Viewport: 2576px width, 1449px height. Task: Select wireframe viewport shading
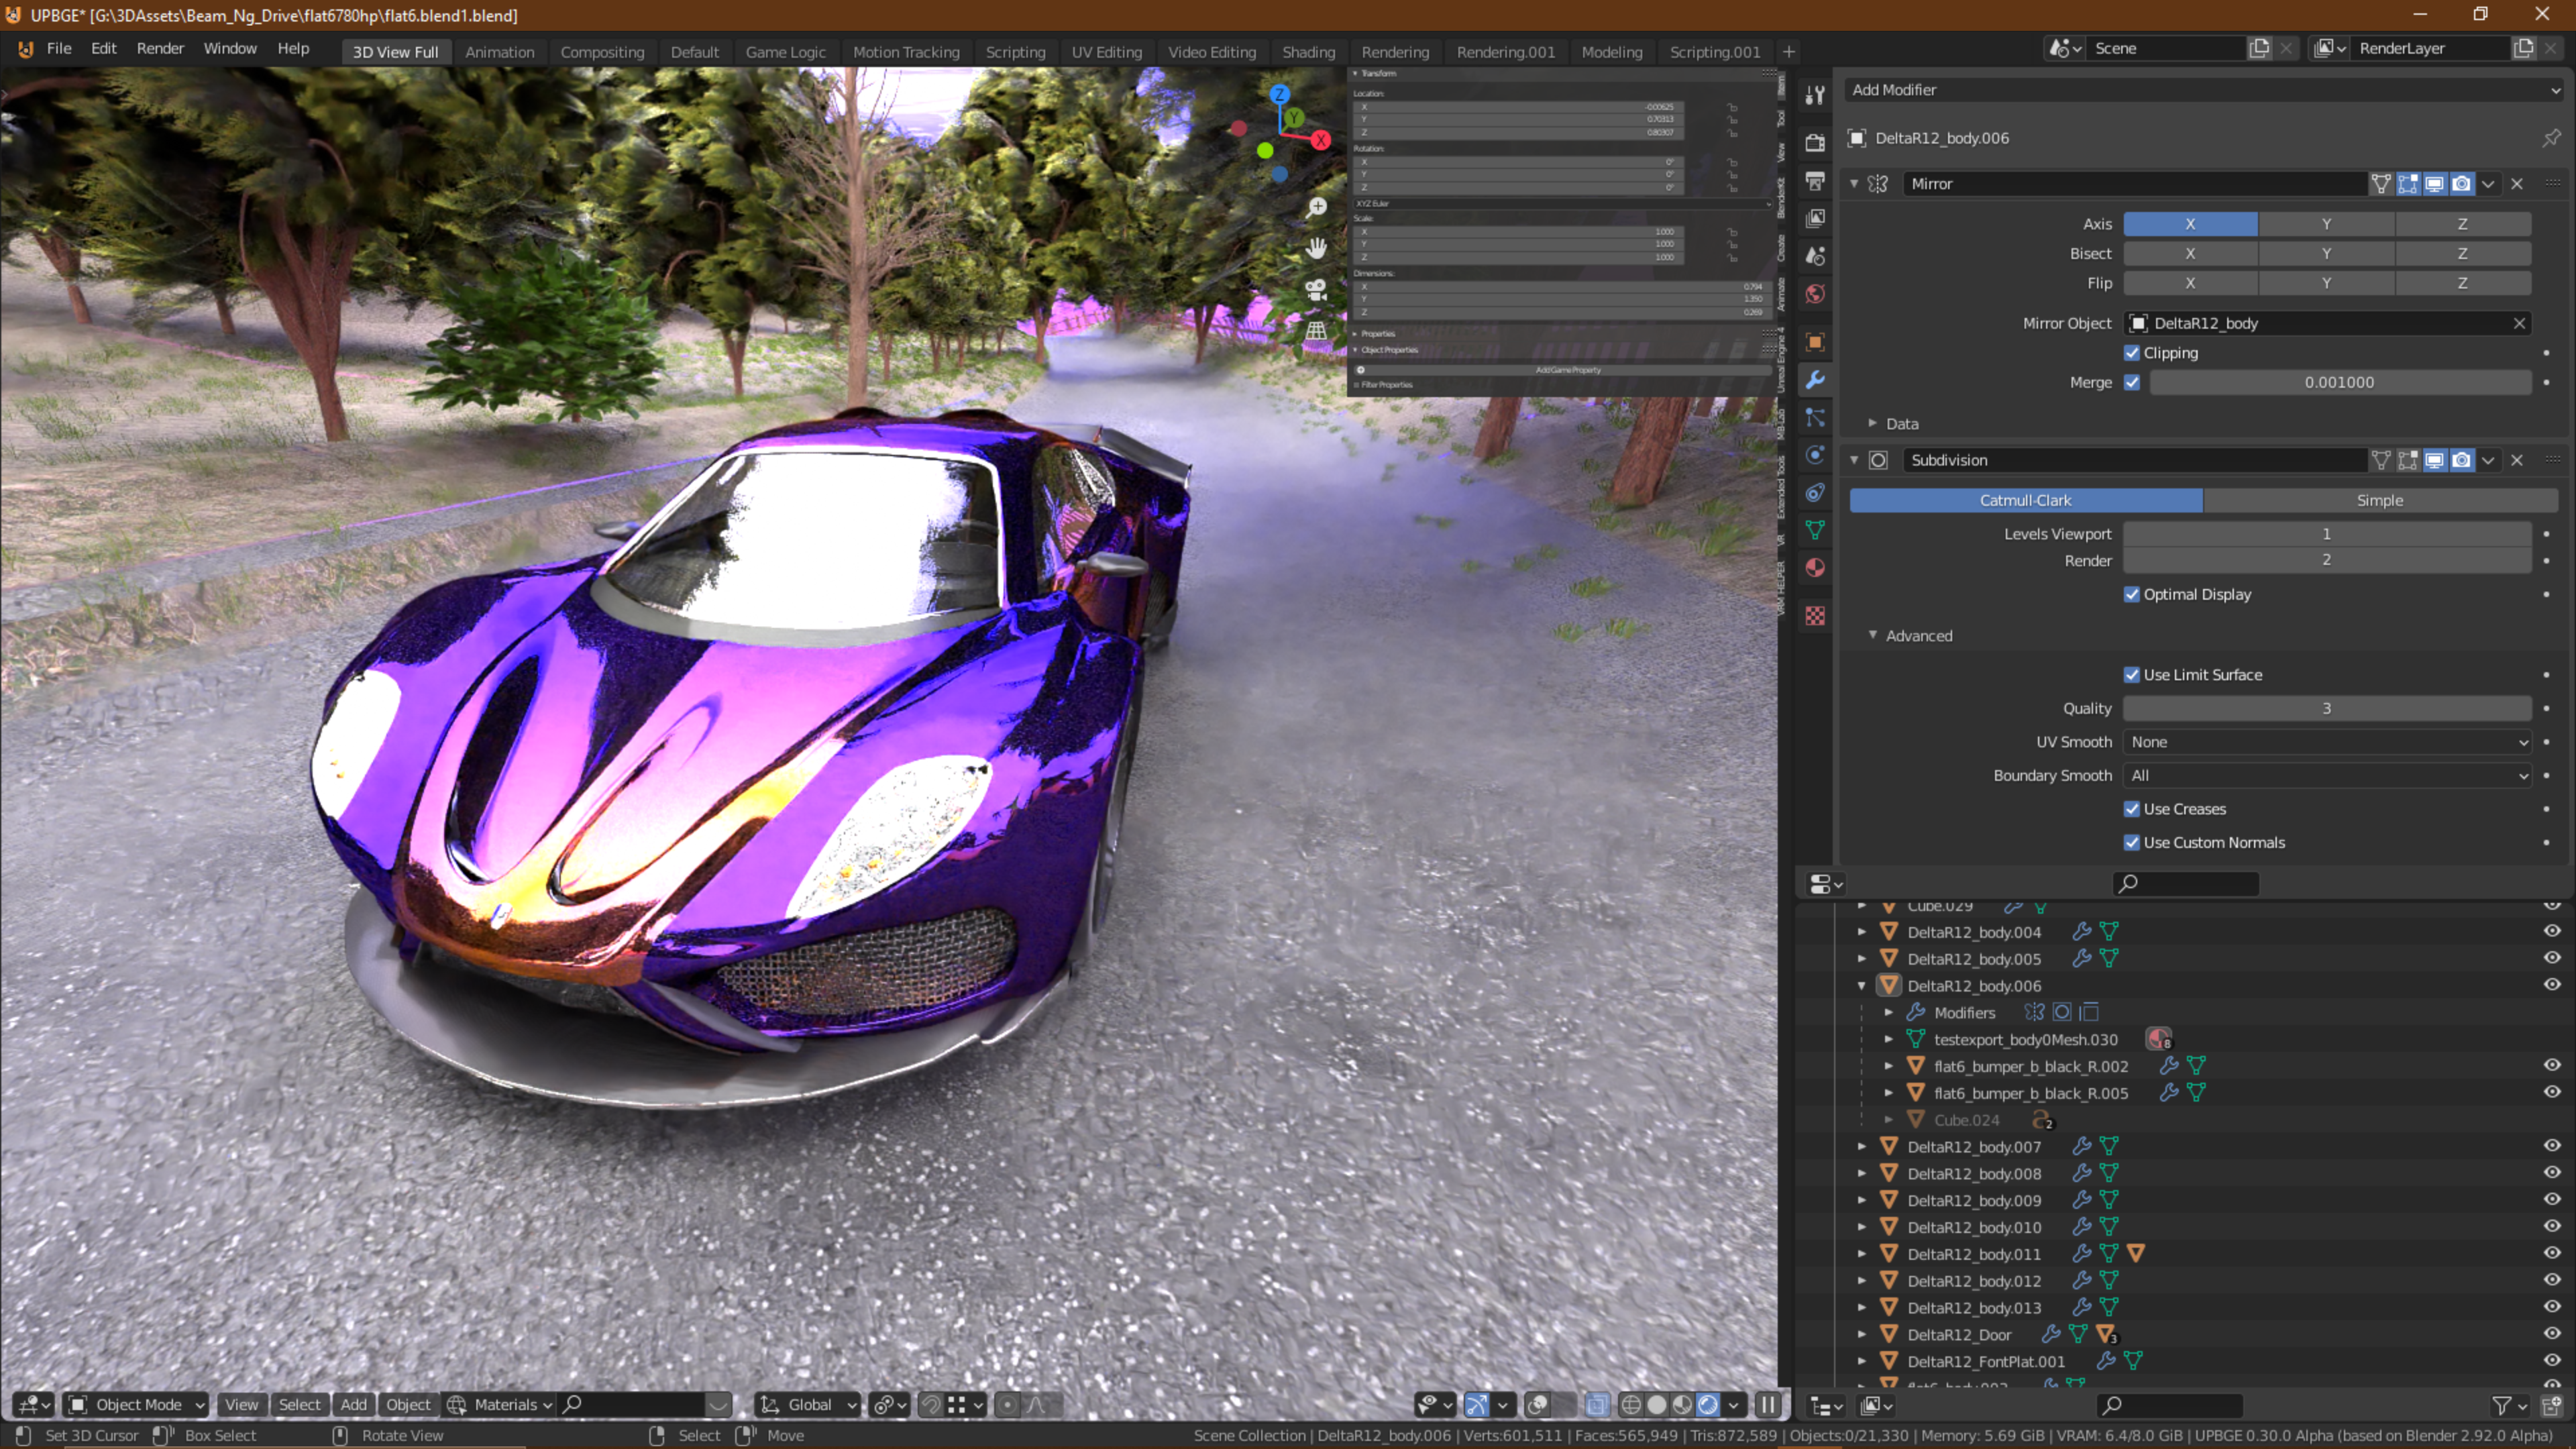point(1630,1405)
